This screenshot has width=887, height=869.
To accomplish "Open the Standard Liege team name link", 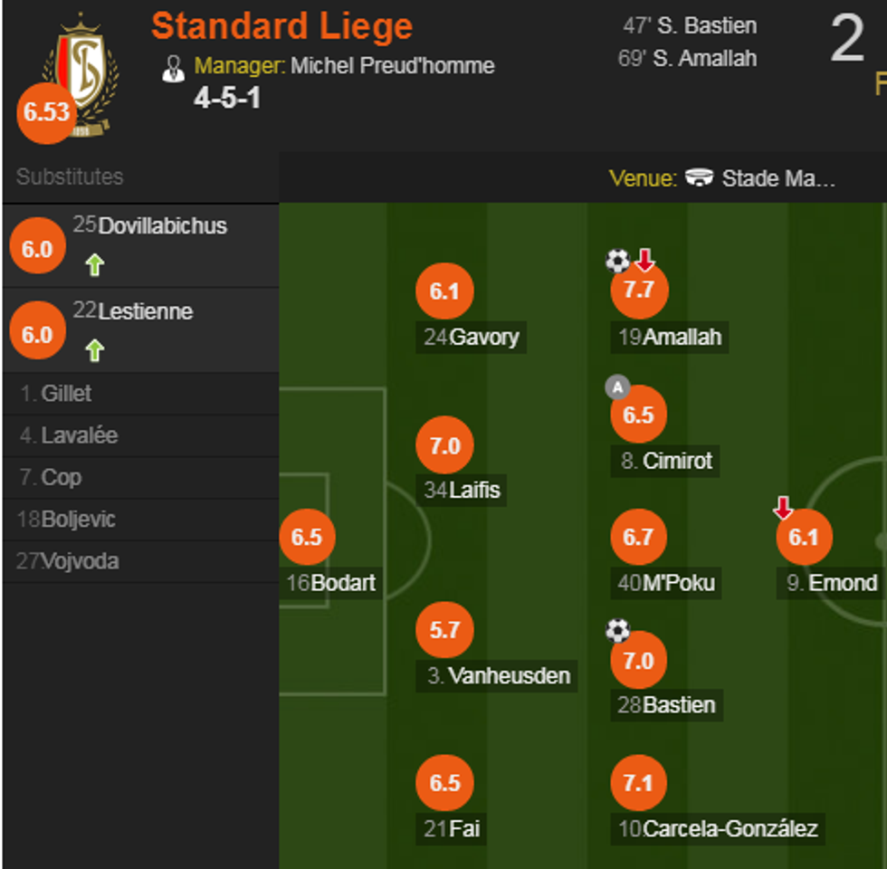I will pos(281,27).
